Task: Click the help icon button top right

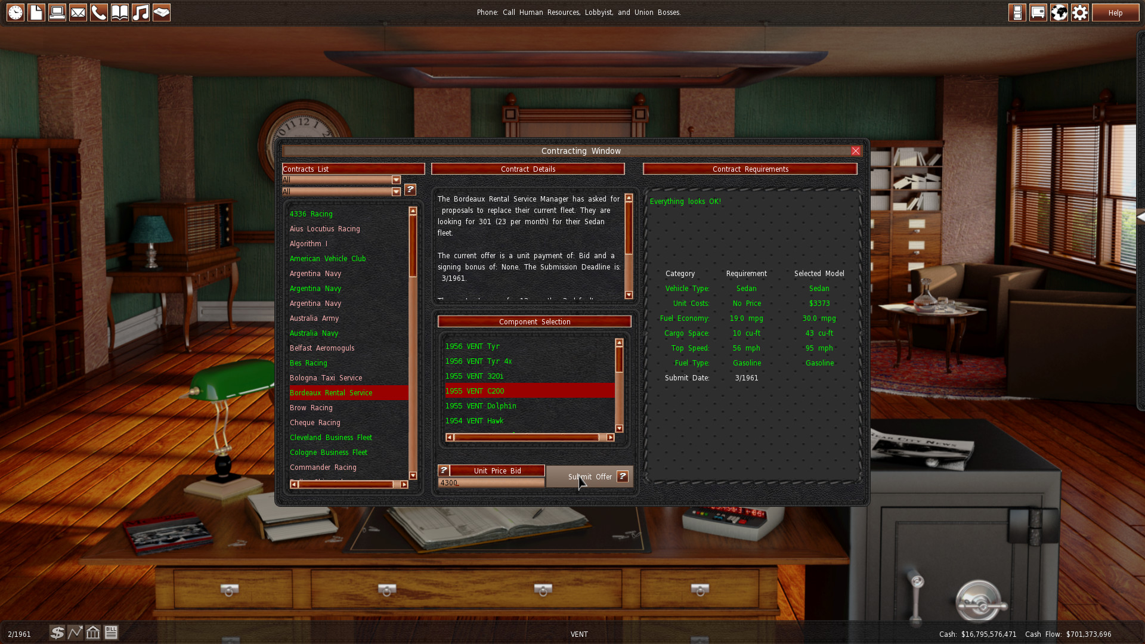Action: (1115, 12)
